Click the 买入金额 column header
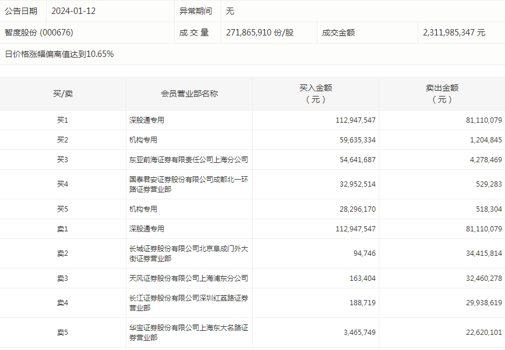This screenshot has height=350, width=505. click(x=316, y=94)
